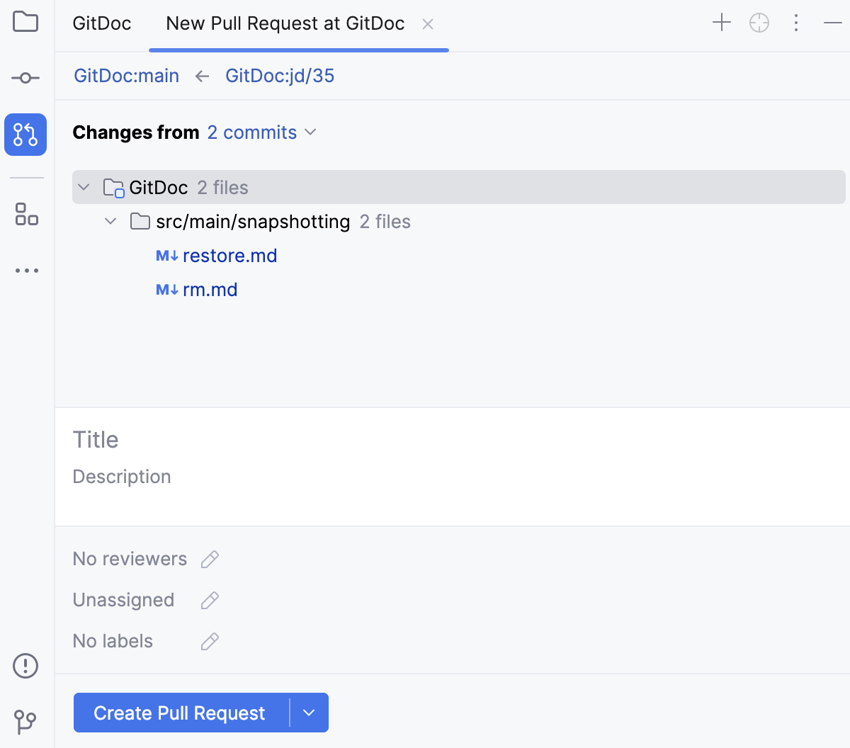Select the New Pull Request at GitDoc tab
The height and width of the screenshot is (748, 850).
pyautogui.click(x=284, y=23)
